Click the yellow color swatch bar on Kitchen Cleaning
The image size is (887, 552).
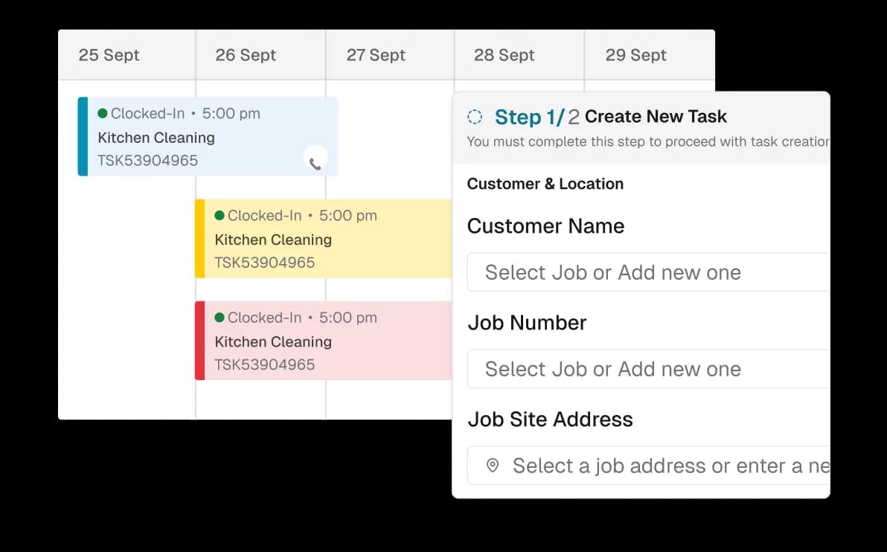(199, 238)
